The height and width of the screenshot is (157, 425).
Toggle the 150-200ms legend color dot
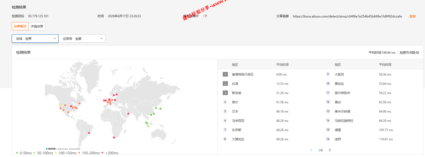click(x=79, y=153)
